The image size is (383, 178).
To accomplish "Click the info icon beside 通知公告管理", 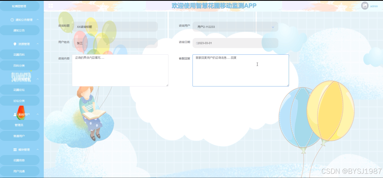I will click(x=12, y=20).
